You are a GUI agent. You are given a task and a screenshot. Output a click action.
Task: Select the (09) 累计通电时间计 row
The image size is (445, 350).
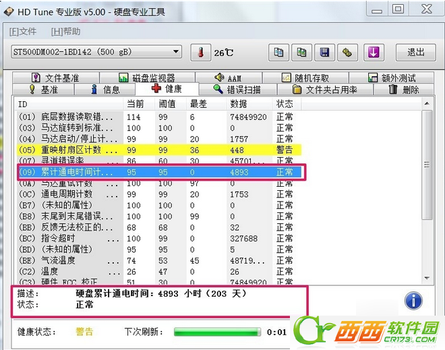pyautogui.click(x=159, y=172)
